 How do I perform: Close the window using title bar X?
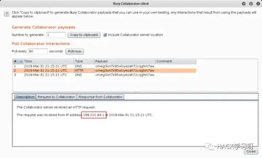[x=257, y=3]
